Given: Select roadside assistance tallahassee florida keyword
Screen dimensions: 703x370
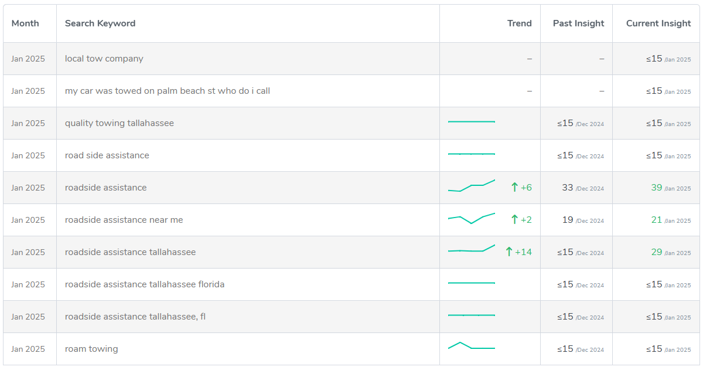Looking at the screenshot, I should [x=145, y=284].
